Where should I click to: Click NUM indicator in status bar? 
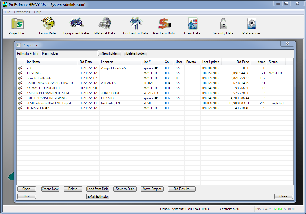[x=278, y=209]
